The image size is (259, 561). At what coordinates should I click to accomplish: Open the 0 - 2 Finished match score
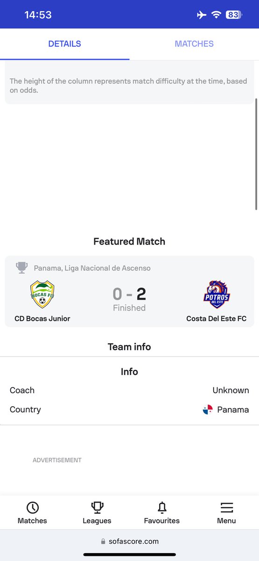(129, 299)
